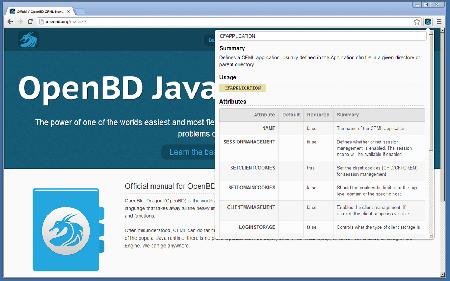Click the page document icon in the address bar
Image resolution: width=450 pixels, height=281 pixels.
[40, 21]
